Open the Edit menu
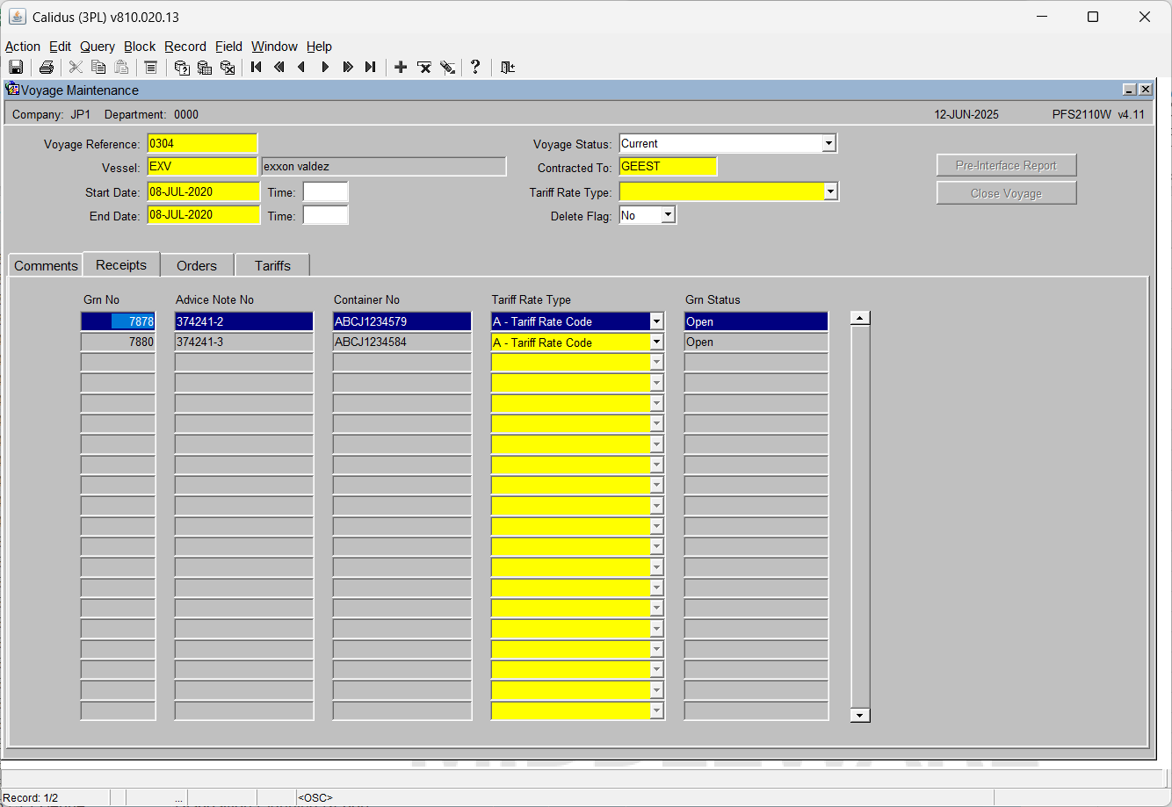The image size is (1172, 807). [61, 47]
